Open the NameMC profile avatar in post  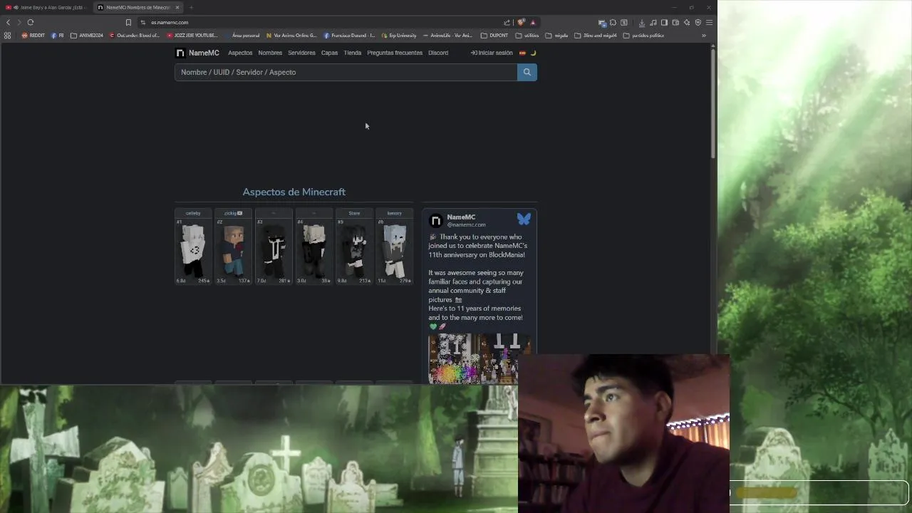tap(435, 221)
